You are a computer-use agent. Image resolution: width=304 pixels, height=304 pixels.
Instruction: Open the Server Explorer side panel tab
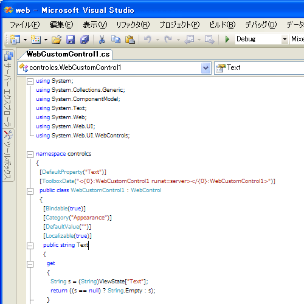point(9,89)
